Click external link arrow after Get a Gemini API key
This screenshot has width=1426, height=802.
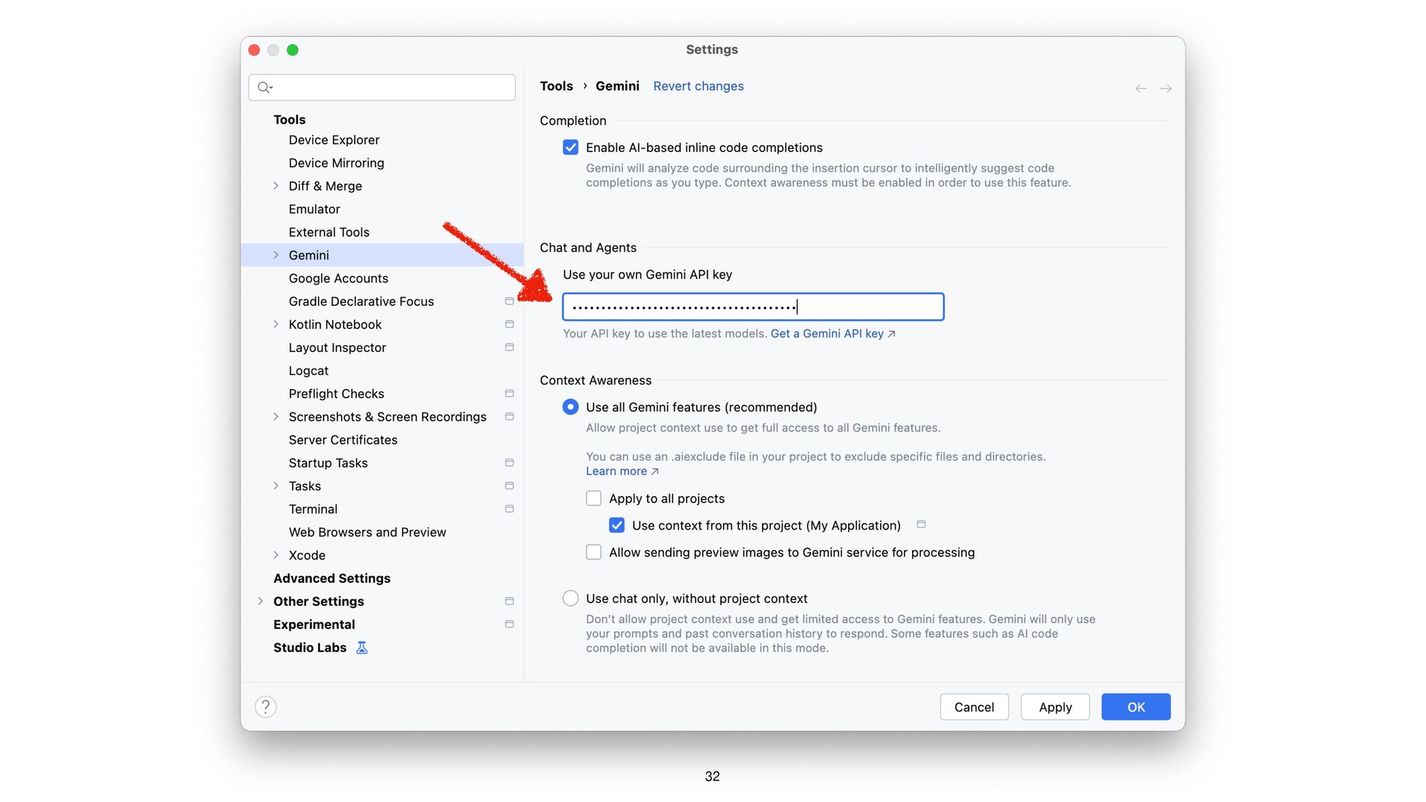click(x=892, y=334)
